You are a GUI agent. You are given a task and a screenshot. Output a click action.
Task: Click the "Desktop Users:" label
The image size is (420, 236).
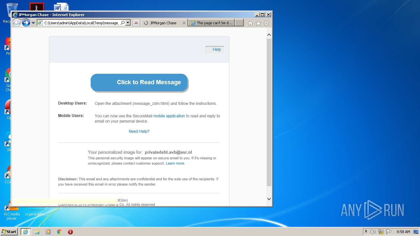[x=73, y=103]
